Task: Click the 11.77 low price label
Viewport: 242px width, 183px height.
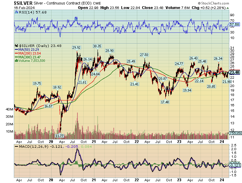Action: (x=60, y=136)
